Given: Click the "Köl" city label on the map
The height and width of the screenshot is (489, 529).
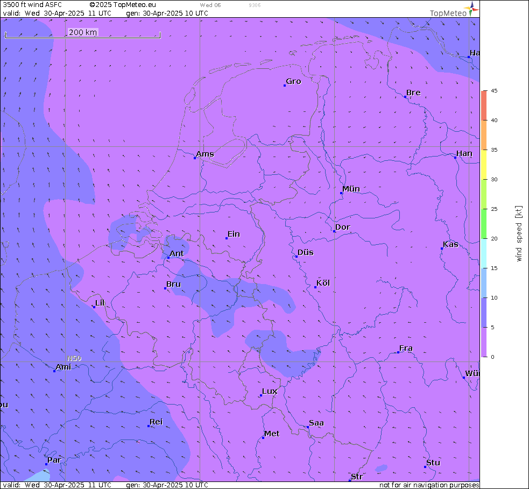Looking at the screenshot, I should click(x=323, y=283).
